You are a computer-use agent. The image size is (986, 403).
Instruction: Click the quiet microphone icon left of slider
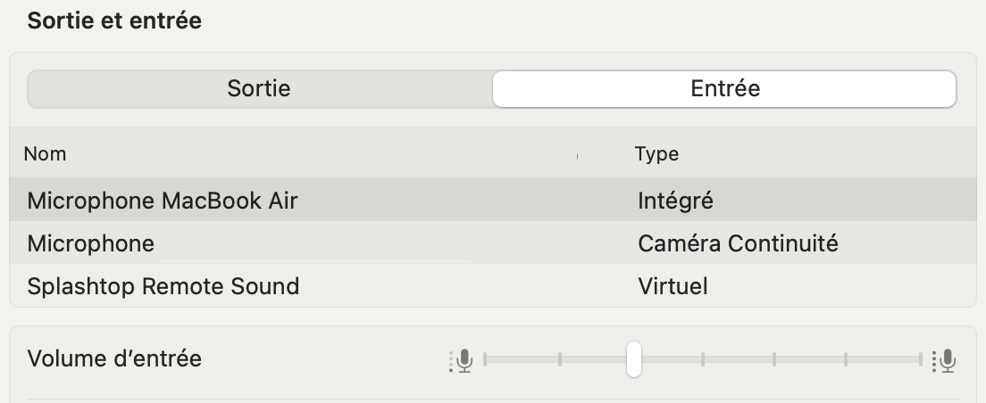[461, 360]
